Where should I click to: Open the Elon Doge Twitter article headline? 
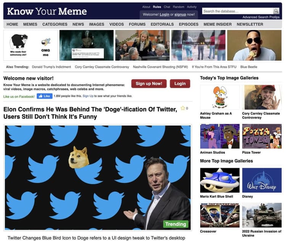pos(90,113)
